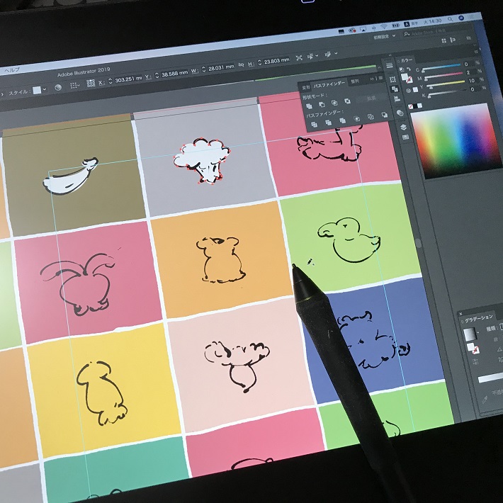Click the Unite shape mode icon in Pathfinder
The width and height of the screenshot is (503, 503).
(x=310, y=106)
